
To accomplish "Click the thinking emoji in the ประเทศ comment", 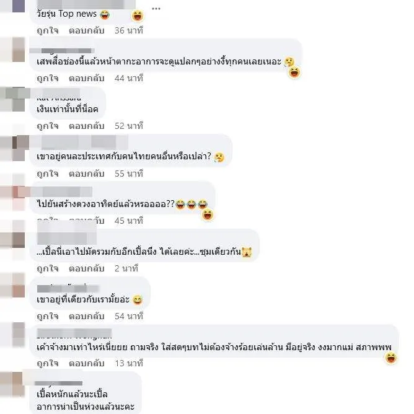I will [219, 157].
